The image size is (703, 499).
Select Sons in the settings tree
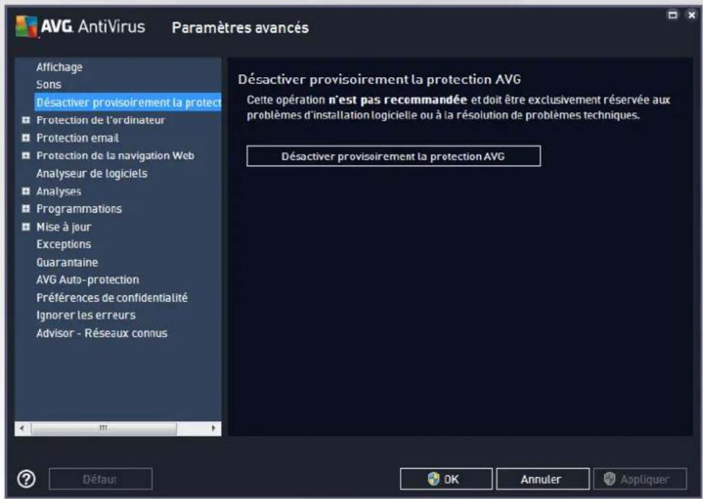tap(49, 84)
